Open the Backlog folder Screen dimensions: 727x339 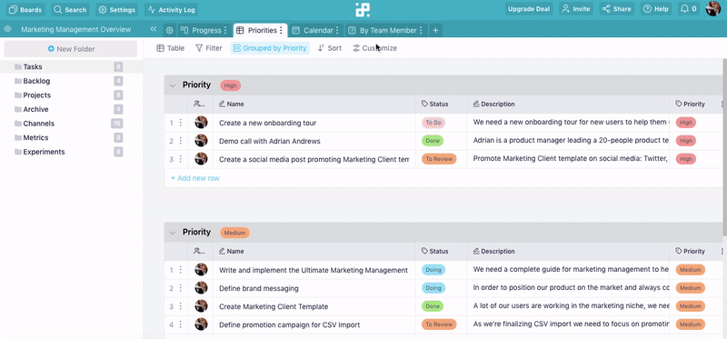71,81
